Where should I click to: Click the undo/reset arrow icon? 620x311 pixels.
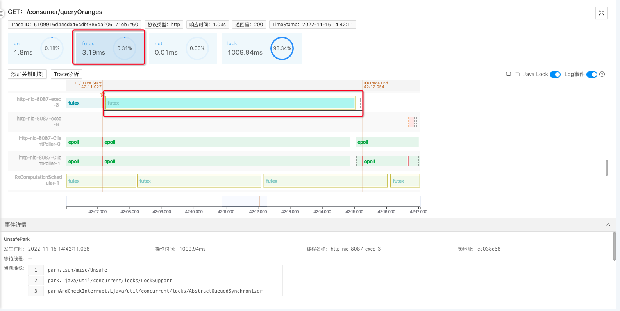(517, 74)
